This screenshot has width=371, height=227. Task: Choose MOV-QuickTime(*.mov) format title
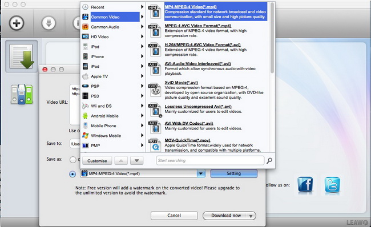point(187,140)
